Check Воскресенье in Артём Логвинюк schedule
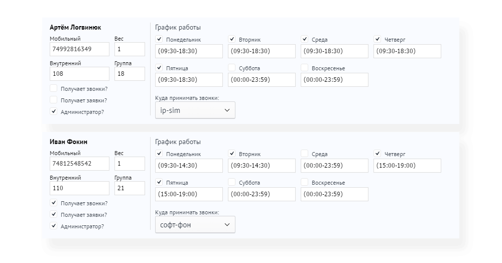 coord(305,68)
